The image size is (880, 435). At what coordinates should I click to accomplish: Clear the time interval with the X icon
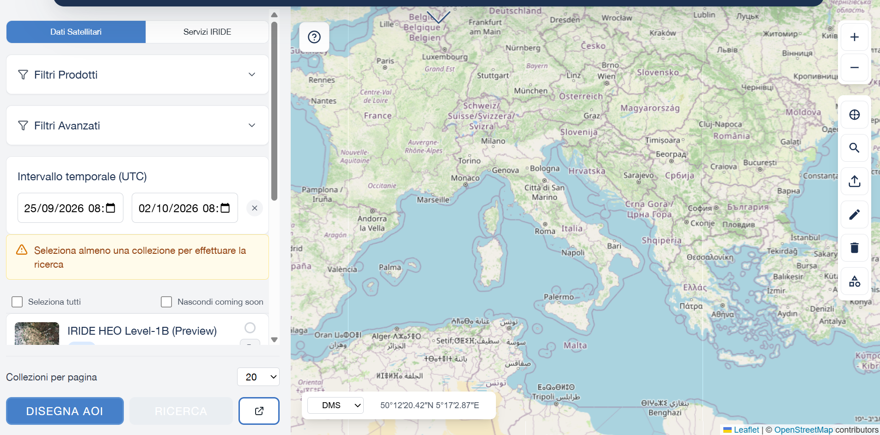tap(255, 208)
